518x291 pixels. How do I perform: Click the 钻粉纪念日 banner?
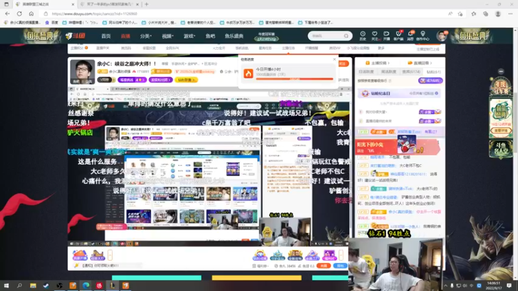(x=400, y=93)
